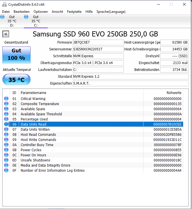
Task: Select the Data Units Written parameter name
Action: [x=35, y=130]
